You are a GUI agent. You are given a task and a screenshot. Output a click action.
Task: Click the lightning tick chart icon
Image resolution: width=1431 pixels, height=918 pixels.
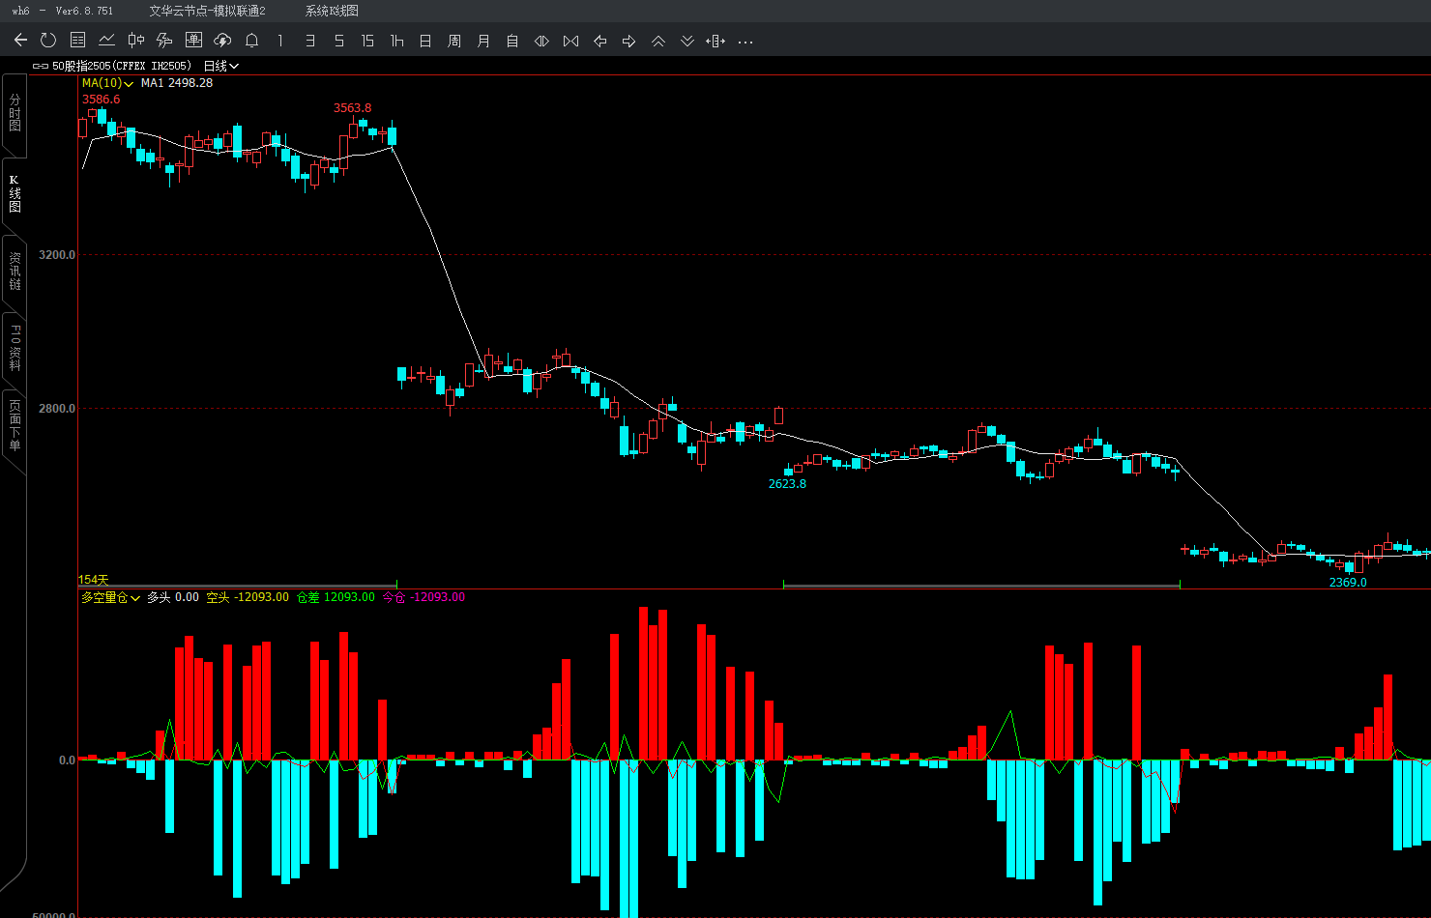(x=164, y=41)
